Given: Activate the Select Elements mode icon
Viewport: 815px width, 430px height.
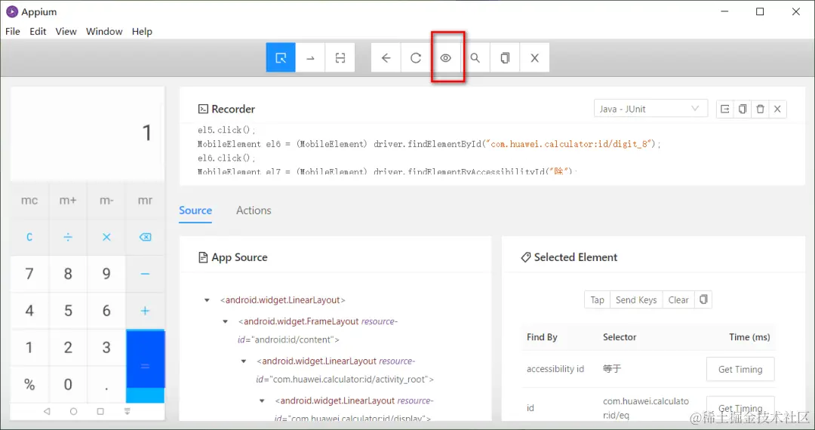Looking at the screenshot, I should (281, 57).
